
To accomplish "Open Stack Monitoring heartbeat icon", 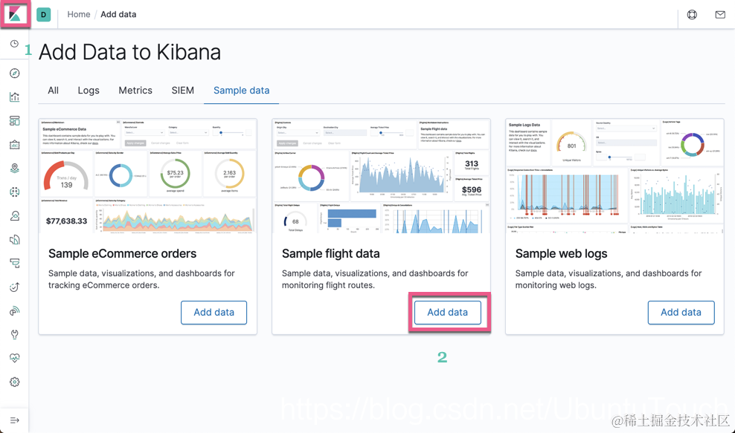I will [15, 358].
